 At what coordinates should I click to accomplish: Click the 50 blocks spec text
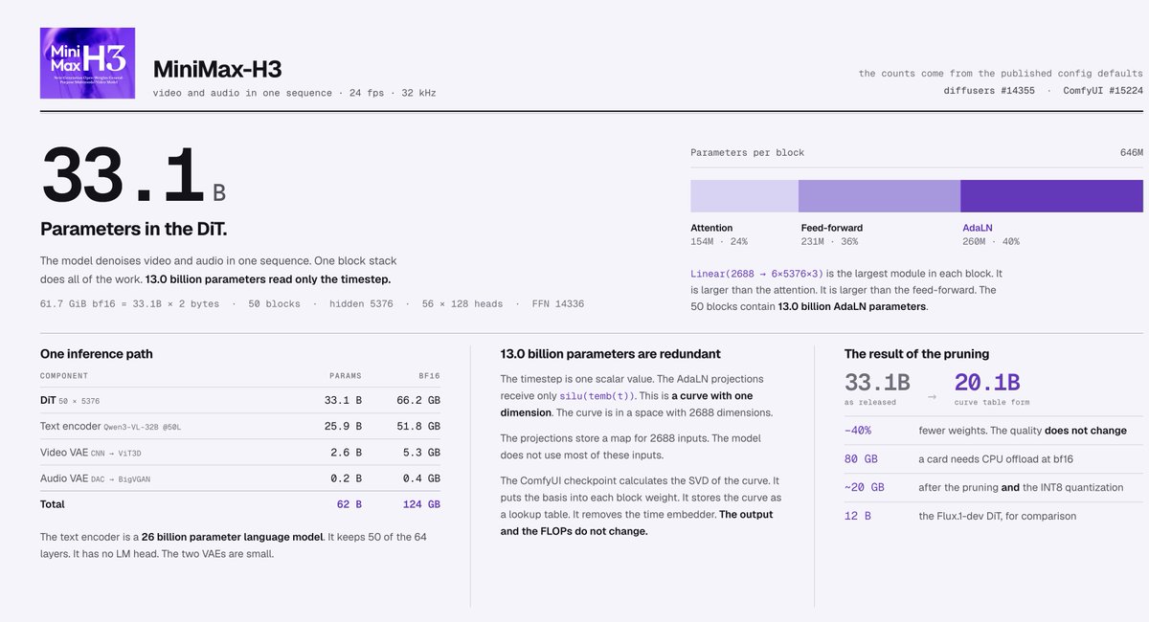pyautogui.click(x=274, y=303)
